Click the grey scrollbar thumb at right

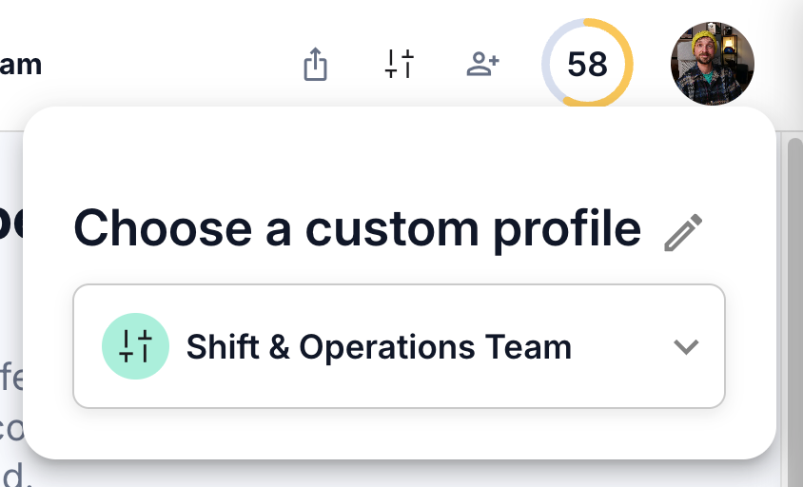(x=794, y=307)
